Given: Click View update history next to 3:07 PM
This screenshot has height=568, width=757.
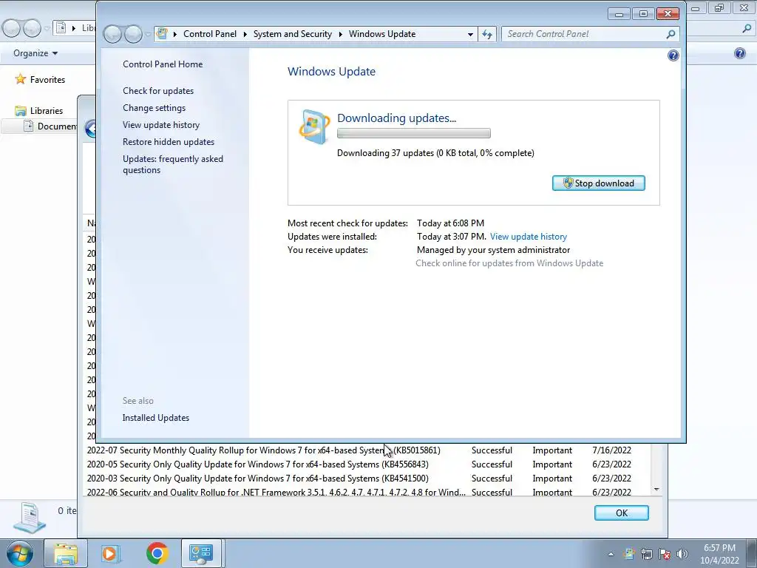Looking at the screenshot, I should 528,237.
